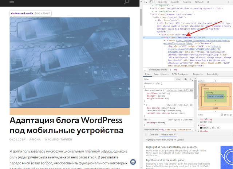This screenshot has height=169, width=233.
Task: Select the Styles sidebar tab
Action: pyautogui.click(x=147, y=74)
